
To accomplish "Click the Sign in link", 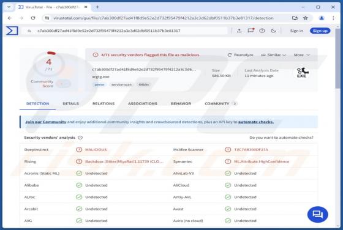I will [296, 31].
